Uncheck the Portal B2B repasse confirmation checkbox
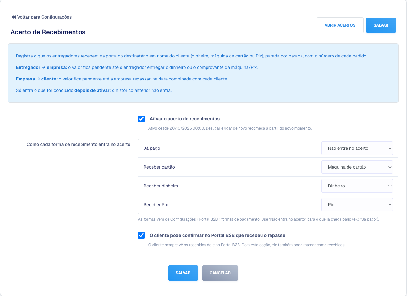Screen dimensions: 407x296 tap(141, 235)
